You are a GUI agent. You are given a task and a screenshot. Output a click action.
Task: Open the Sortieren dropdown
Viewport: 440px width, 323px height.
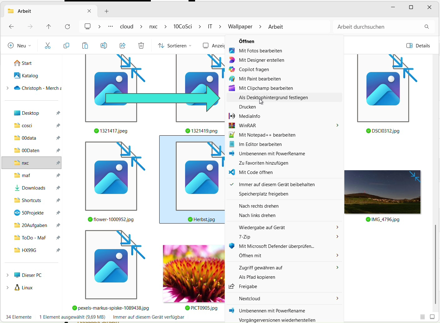tap(175, 46)
